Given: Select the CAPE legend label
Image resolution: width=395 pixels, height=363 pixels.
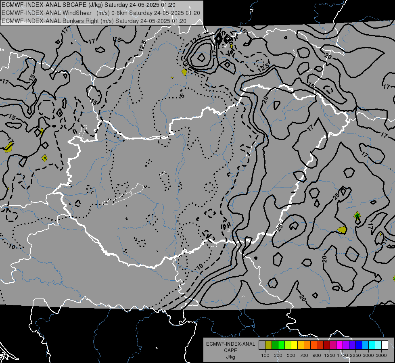Looking at the screenshot, I should (230, 350).
